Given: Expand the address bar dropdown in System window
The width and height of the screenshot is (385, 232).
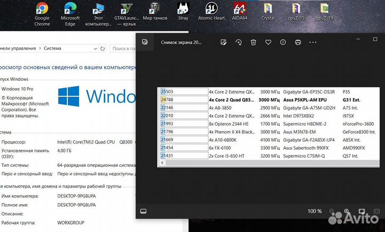Looking at the screenshot, I should tap(96, 49).
